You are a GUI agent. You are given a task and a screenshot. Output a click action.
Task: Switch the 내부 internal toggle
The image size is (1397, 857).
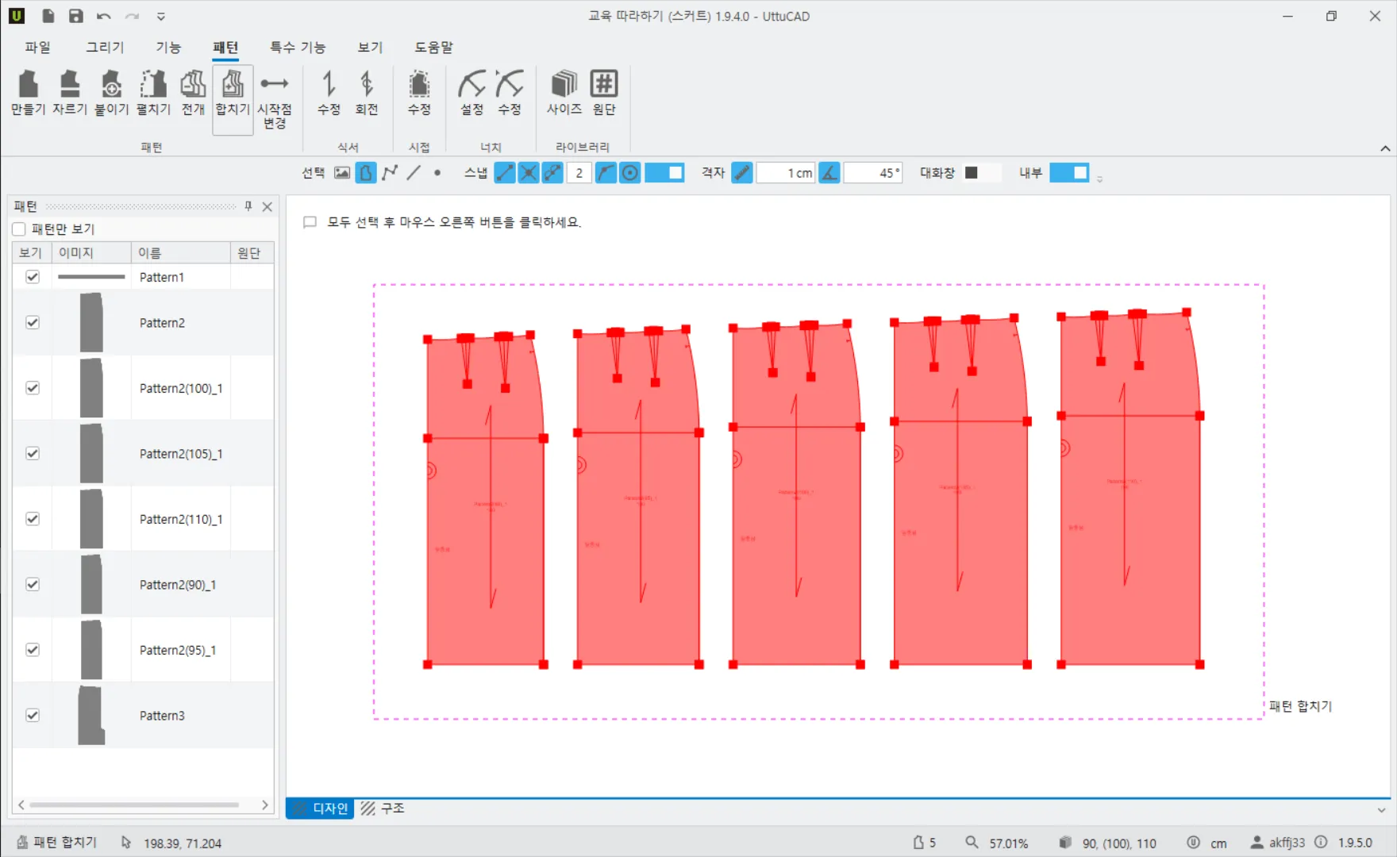tap(1069, 172)
